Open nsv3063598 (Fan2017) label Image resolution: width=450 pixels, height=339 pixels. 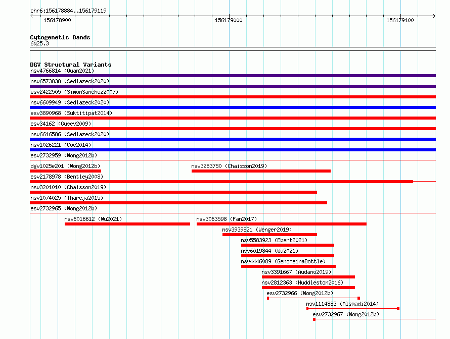tap(227, 219)
